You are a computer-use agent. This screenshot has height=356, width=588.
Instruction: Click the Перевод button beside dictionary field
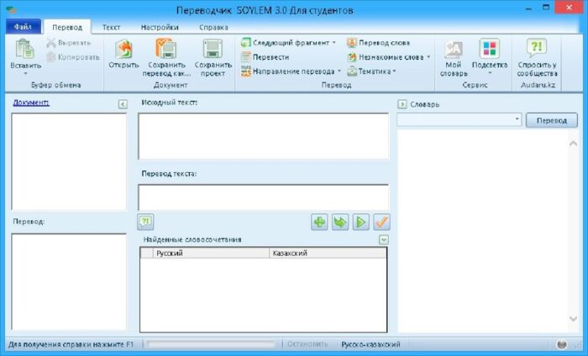[552, 120]
